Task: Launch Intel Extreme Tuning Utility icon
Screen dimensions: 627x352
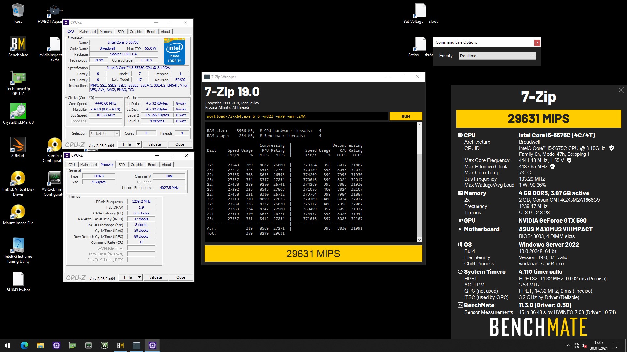Action: tap(18, 251)
